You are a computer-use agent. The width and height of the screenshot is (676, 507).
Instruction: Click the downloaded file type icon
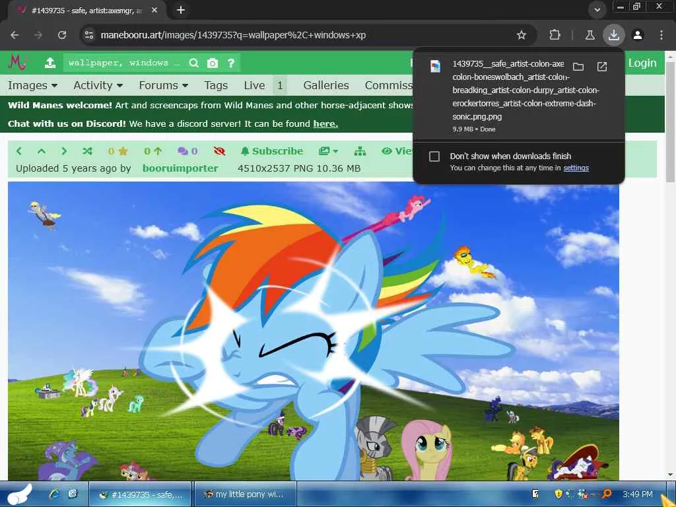[436, 66]
